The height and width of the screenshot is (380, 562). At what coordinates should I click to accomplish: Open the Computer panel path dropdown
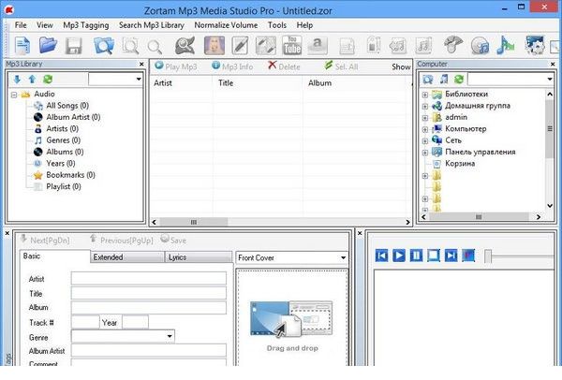pos(550,80)
